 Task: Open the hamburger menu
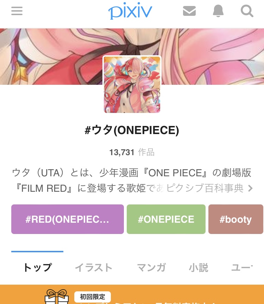click(x=17, y=11)
